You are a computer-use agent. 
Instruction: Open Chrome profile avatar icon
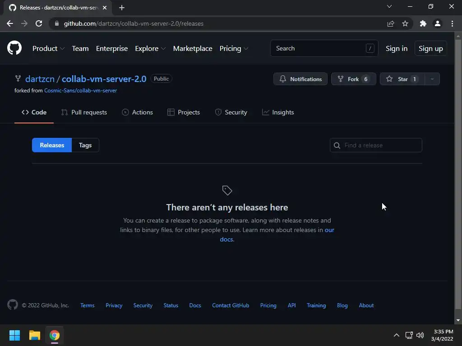pyautogui.click(x=438, y=23)
